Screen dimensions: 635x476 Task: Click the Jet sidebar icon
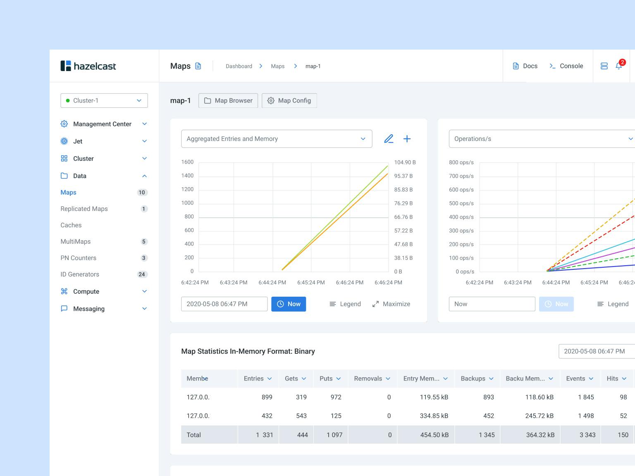(64, 141)
